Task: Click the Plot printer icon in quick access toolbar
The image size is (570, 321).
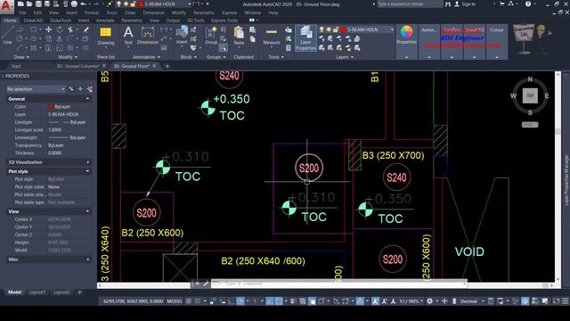Action: [x=74, y=4]
